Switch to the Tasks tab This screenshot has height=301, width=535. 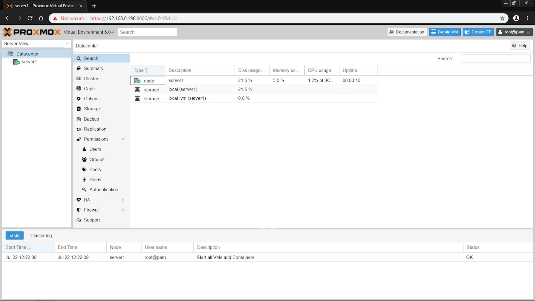[14, 235]
